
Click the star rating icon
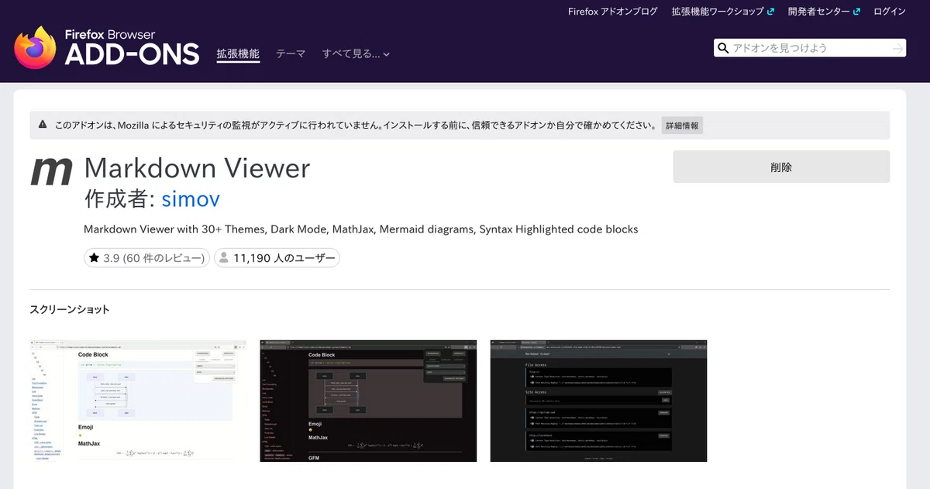click(x=94, y=258)
